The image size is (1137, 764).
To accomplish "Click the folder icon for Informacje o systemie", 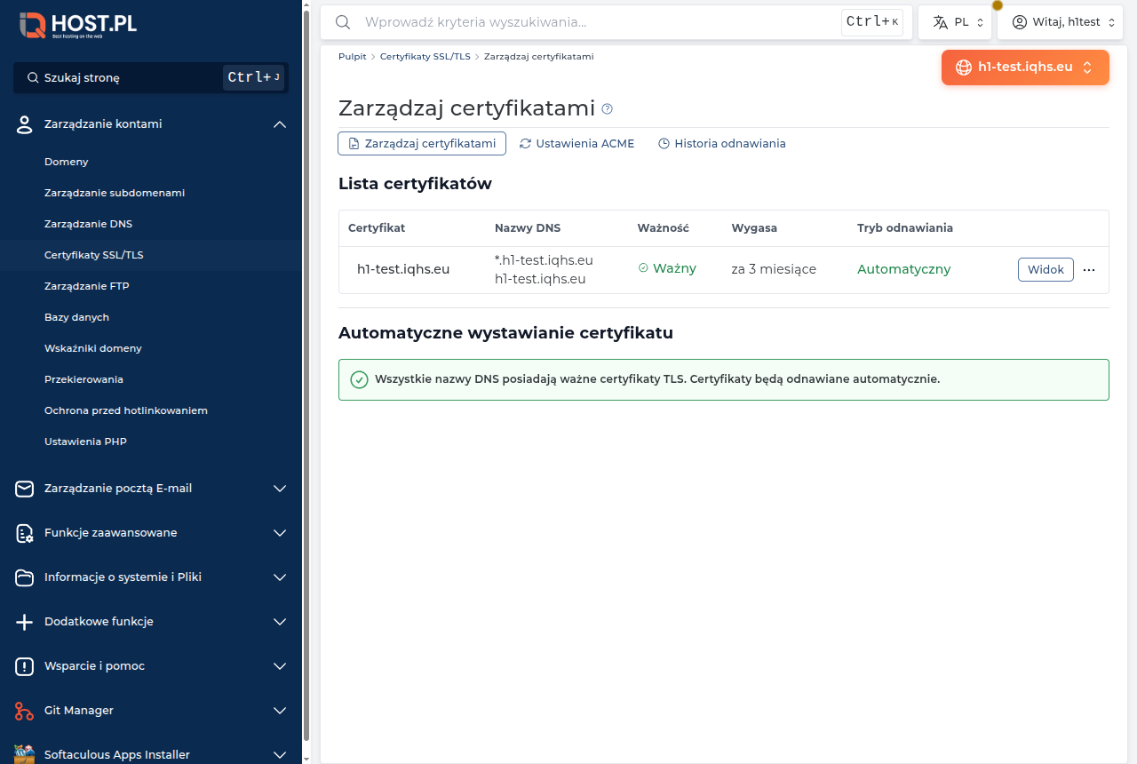I will [x=25, y=577].
